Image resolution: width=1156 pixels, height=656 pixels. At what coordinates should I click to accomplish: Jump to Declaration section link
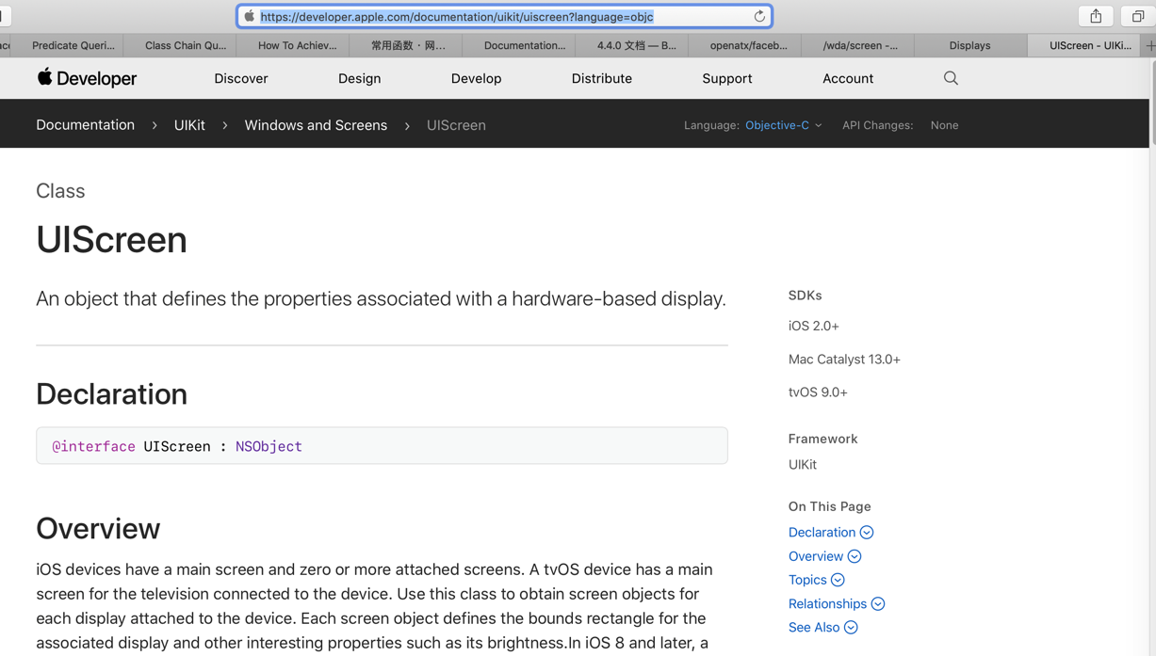pos(822,533)
